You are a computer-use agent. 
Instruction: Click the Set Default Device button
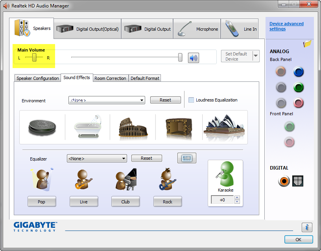pyautogui.click(x=237, y=56)
